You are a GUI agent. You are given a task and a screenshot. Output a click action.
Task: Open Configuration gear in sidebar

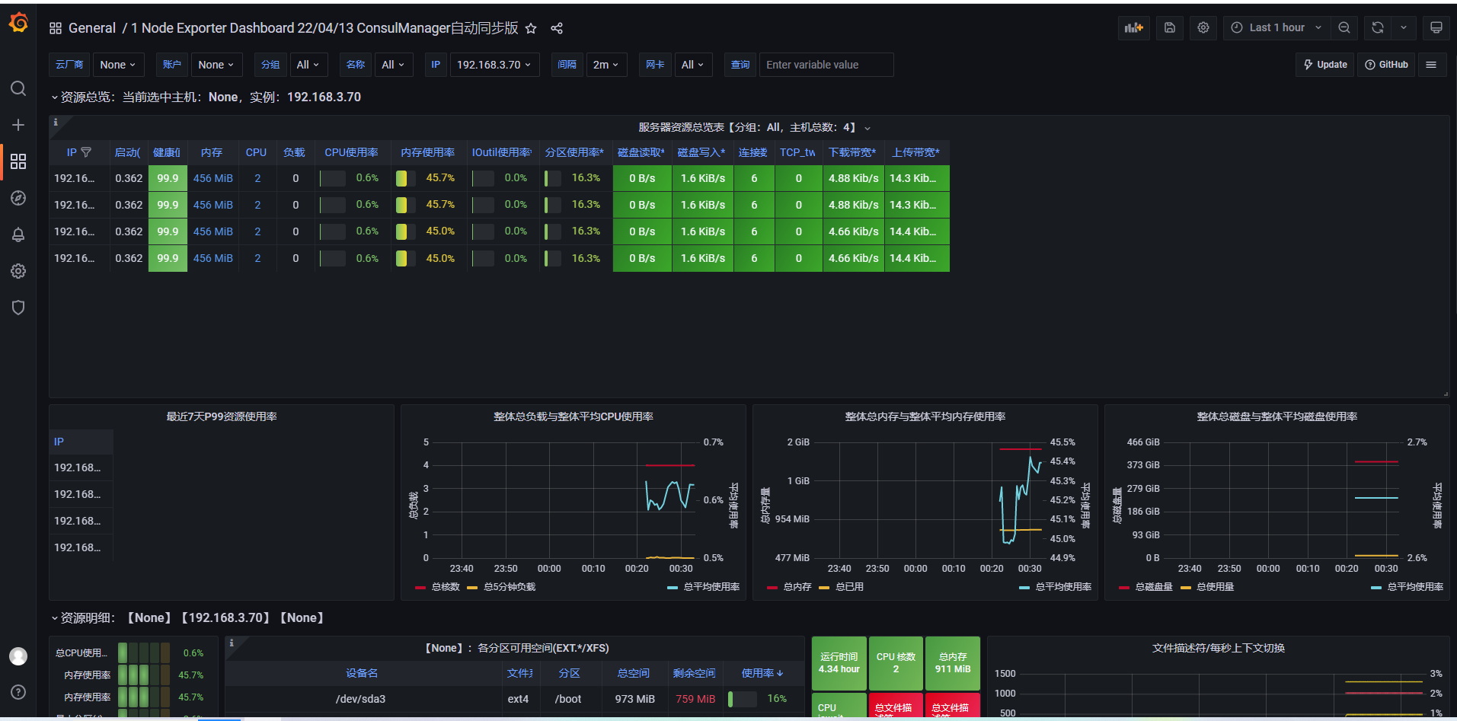click(x=18, y=271)
